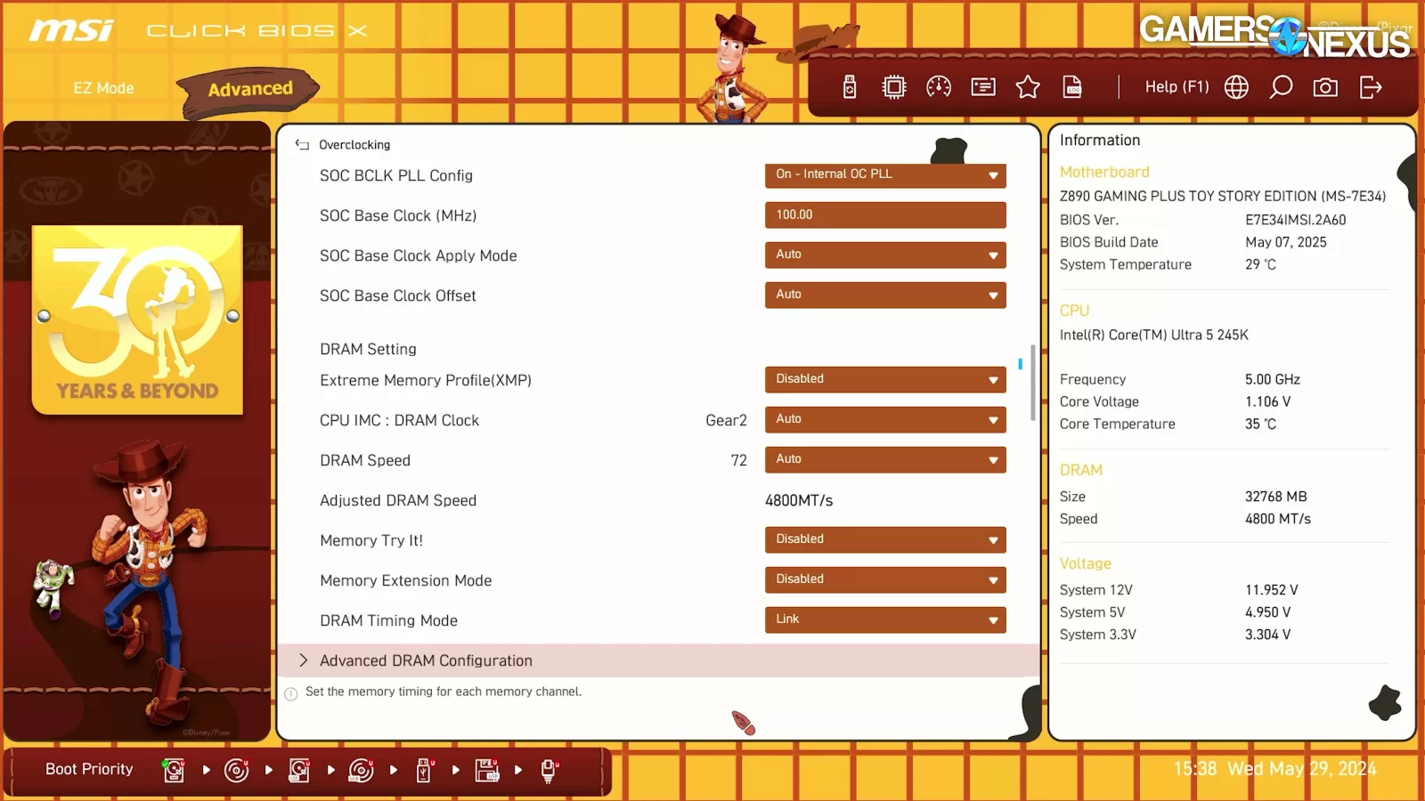This screenshot has width=1425, height=801.
Task: Click the CPU chip icon in toolbar
Action: [893, 87]
